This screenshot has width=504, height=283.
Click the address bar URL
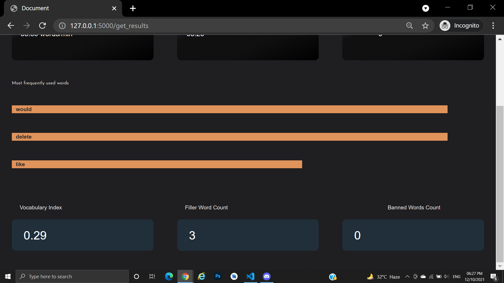pyautogui.click(x=109, y=26)
